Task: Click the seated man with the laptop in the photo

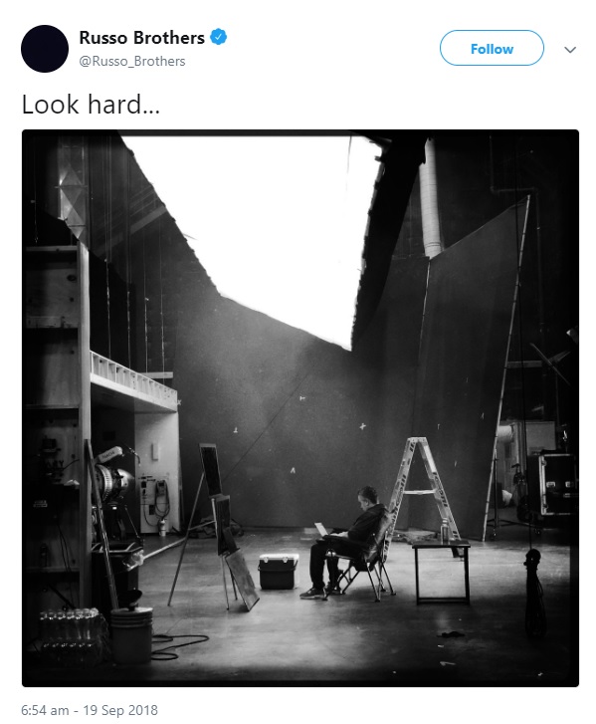Action: click(x=346, y=542)
